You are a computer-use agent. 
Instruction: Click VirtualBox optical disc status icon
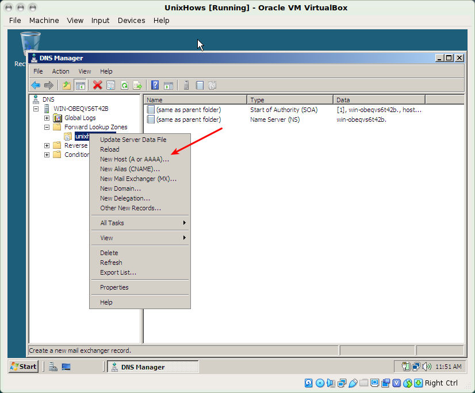click(x=320, y=383)
